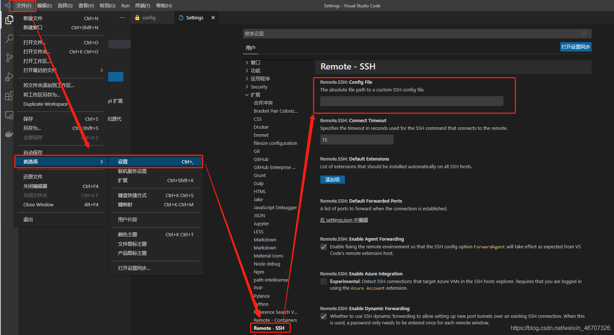The image size is (614, 335).
Task: Select 另存为... from the File menu
Action: (61, 128)
